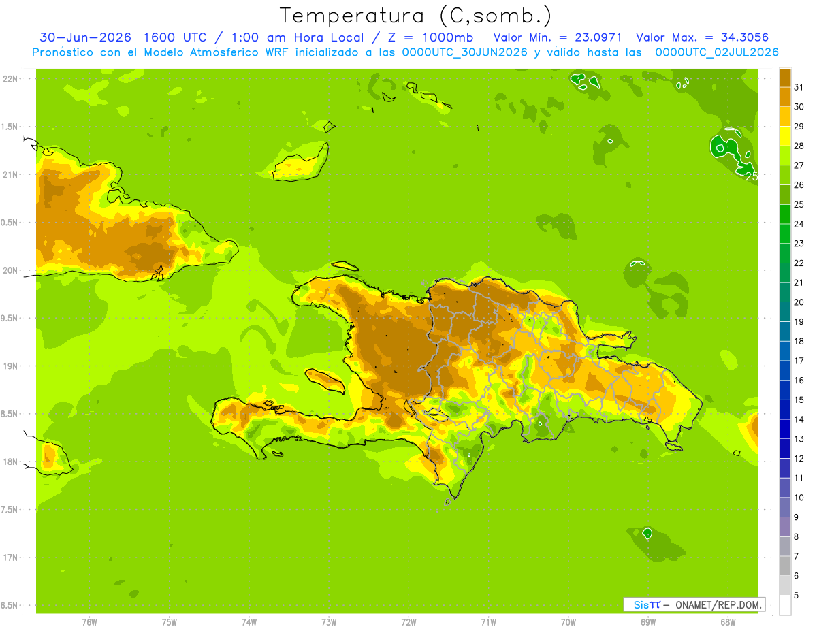The height and width of the screenshot is (631, 817).
Task: Click the '25' contour label on map
Action: click(752, 176)
